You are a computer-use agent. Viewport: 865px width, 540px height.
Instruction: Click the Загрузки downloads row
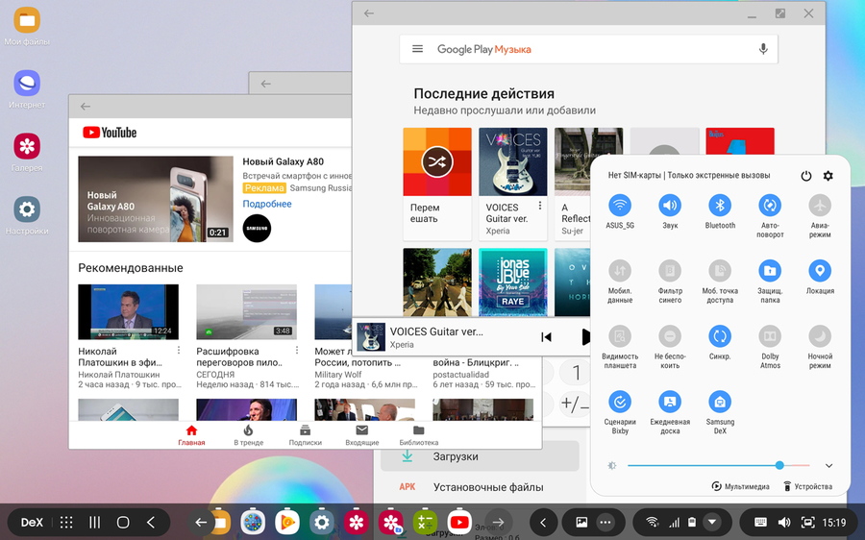click(480, 456)
